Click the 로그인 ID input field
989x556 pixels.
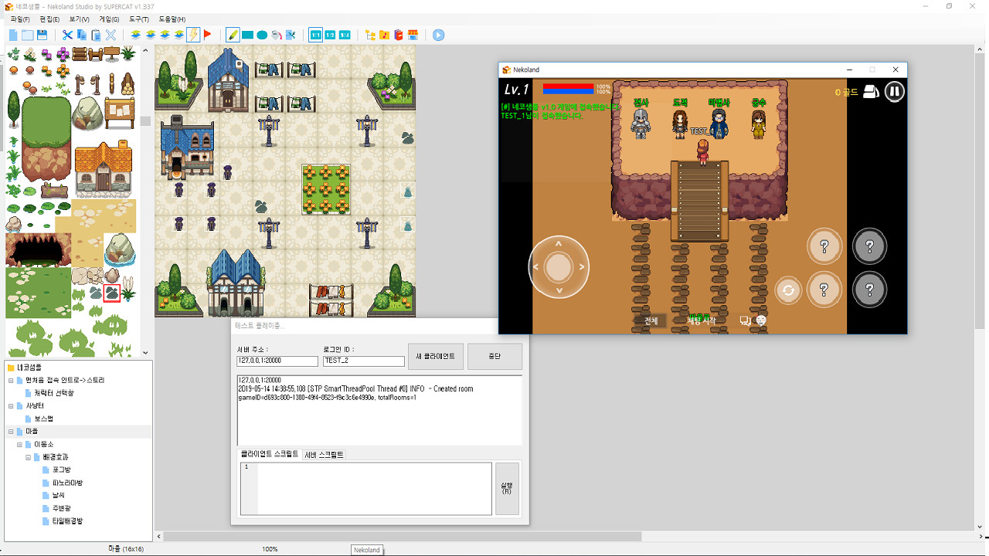363,361
